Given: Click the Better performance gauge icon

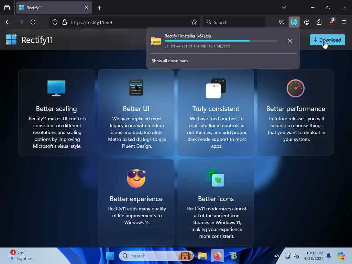Looking at the screenshot, I should click(295, 88).
